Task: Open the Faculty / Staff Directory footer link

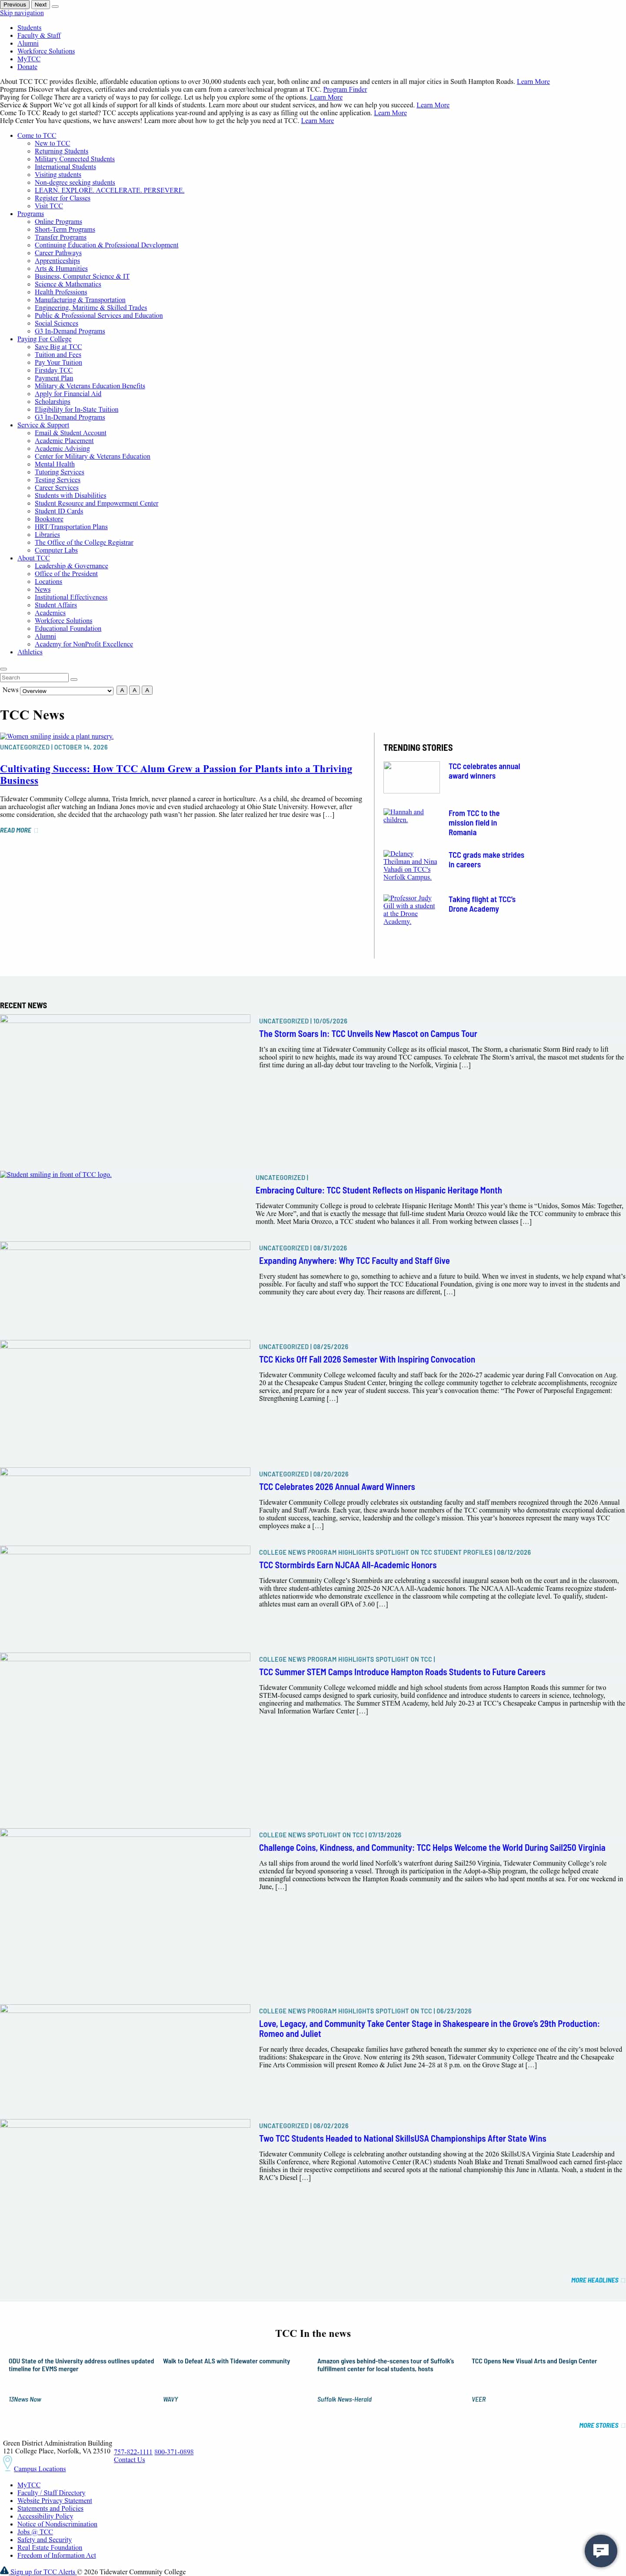Action: tap(51, 2493)
